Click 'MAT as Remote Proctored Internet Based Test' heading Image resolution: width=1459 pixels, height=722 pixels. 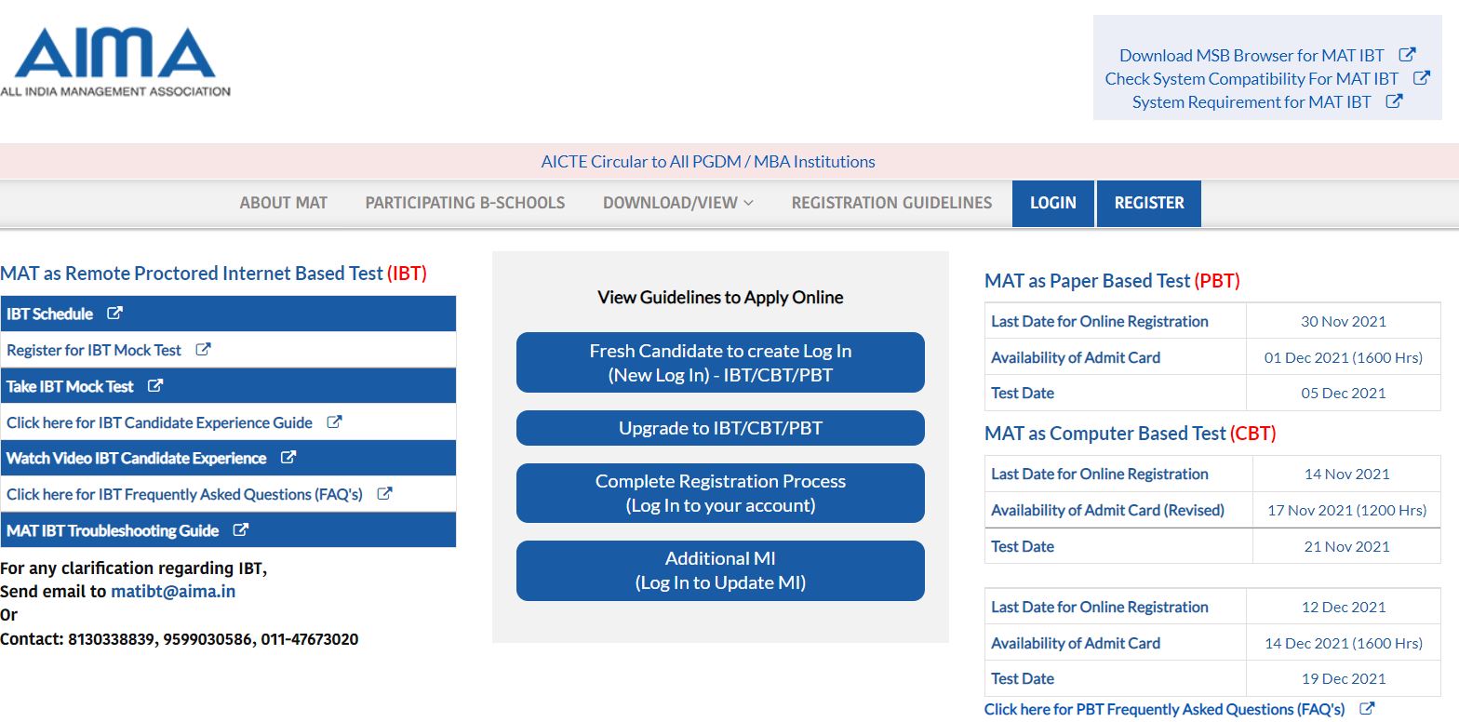tap(213, 274)
